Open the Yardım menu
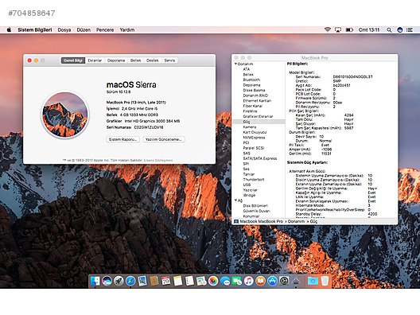Screen dimensions: 420x315 [x=127, y=29]
